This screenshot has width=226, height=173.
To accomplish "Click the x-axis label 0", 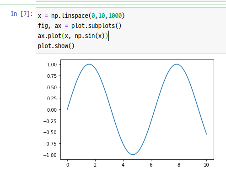I will coord(68,165).
